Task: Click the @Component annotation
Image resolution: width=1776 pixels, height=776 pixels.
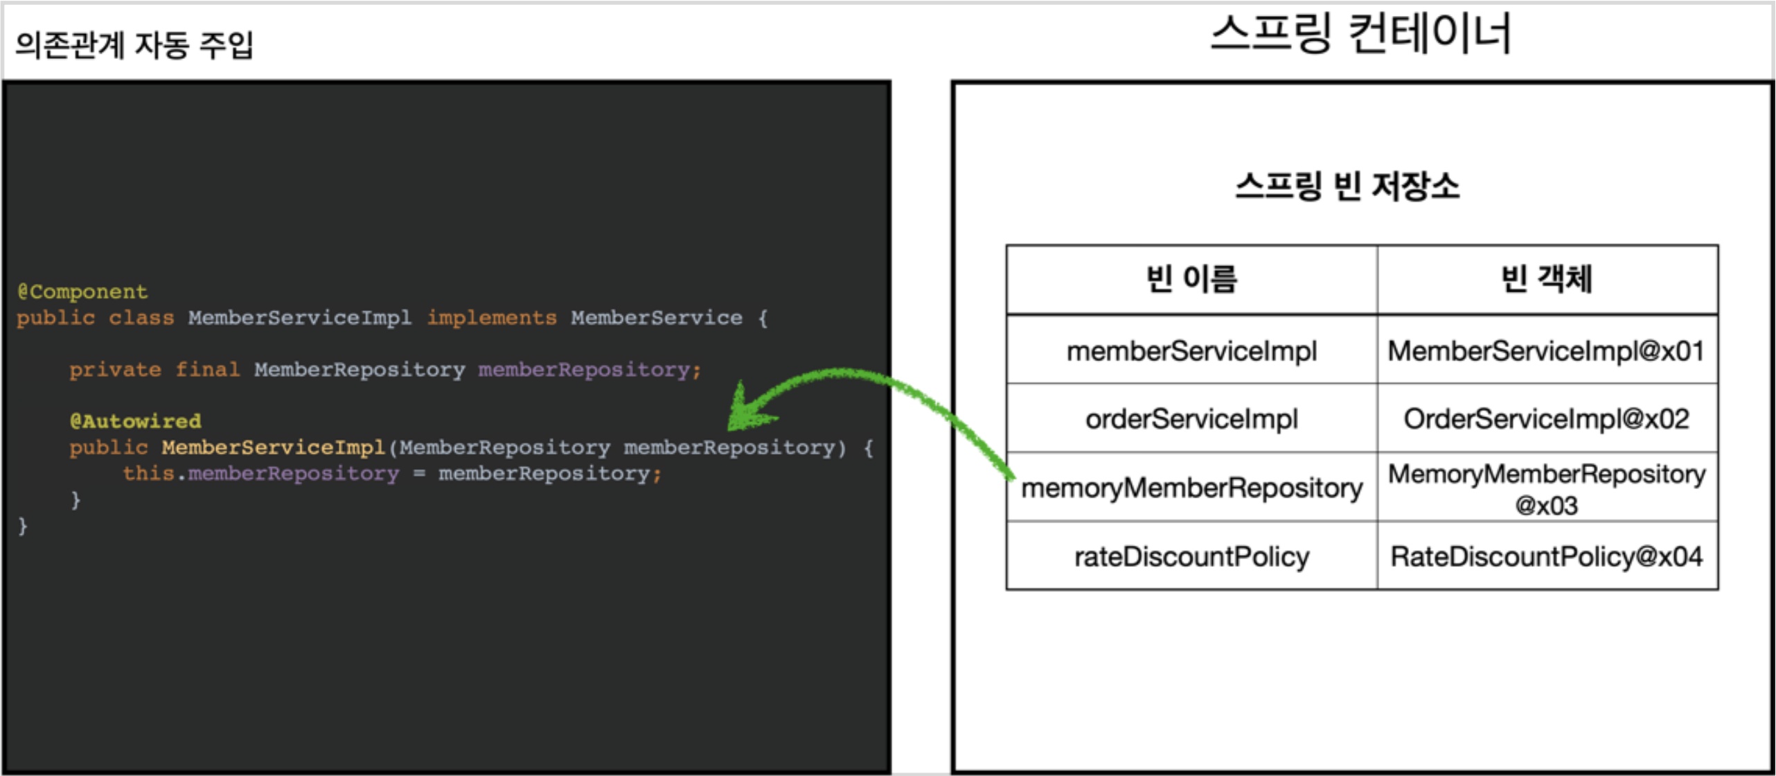Action: coord(82,292)
